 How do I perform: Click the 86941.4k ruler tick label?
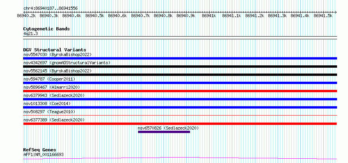pos(300,16)
